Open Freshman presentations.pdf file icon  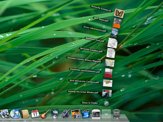pos(108,73)
